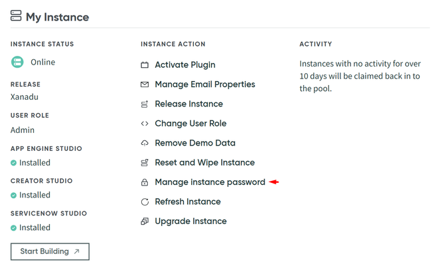Click the calendar icon beside Activate Plugin
Viewport: 441px width, 266px height.
point(145,65)
